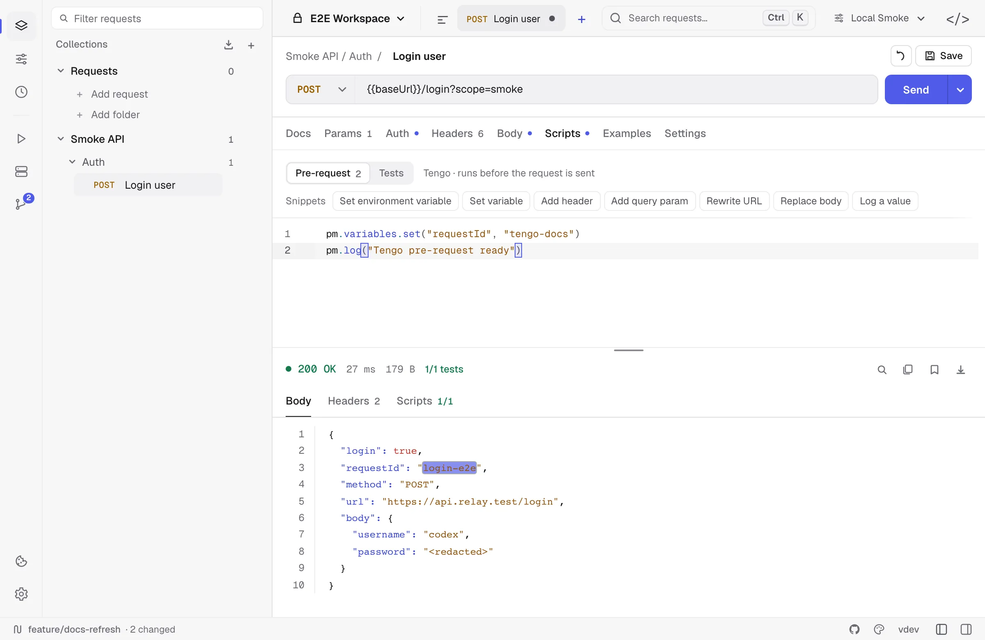Image resolution: width=985 pixels, height=640 pixels.
Task: Bookmark response as example
Action: click(x=934, y=370)
